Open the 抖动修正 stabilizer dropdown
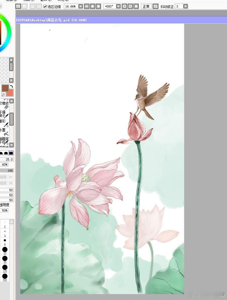The height and width of the screenshot is (300, 227). [185, 6]
